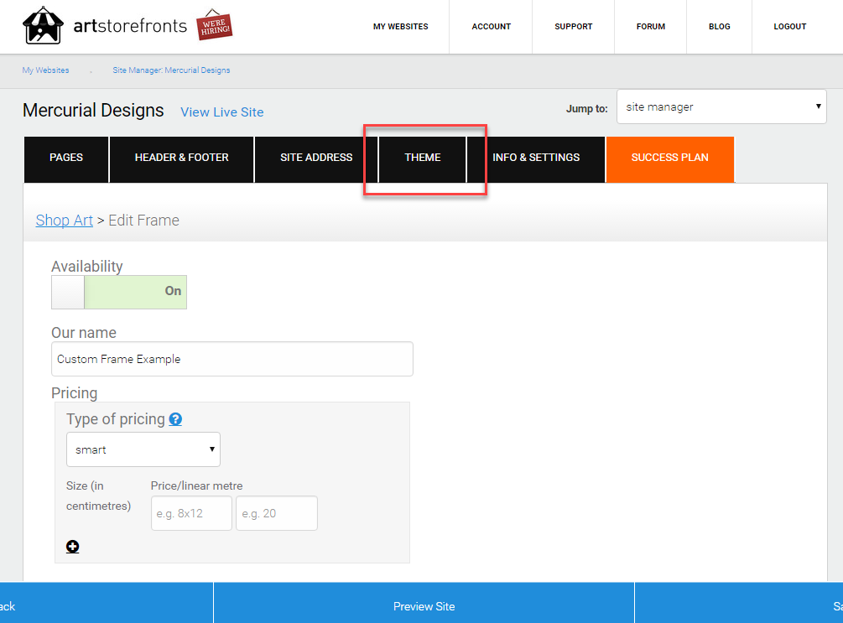Select the Header & Footer tab
This screenshot has width=843, height=623.
[182, 158]
